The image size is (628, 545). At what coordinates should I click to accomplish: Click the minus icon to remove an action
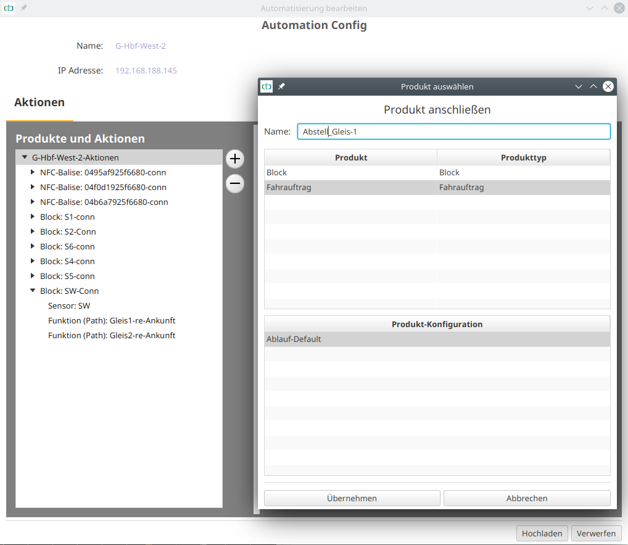235,184
